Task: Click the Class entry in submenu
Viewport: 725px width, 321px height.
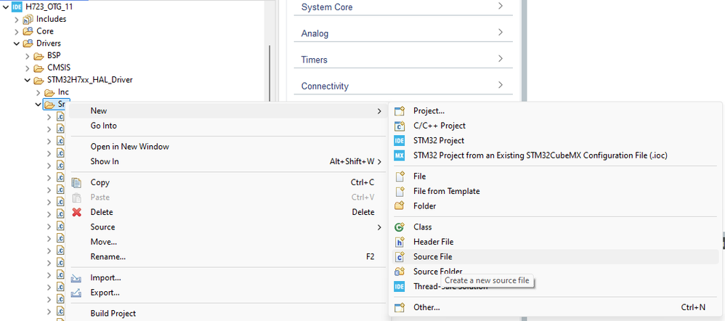Action: (x=555, y=227)
